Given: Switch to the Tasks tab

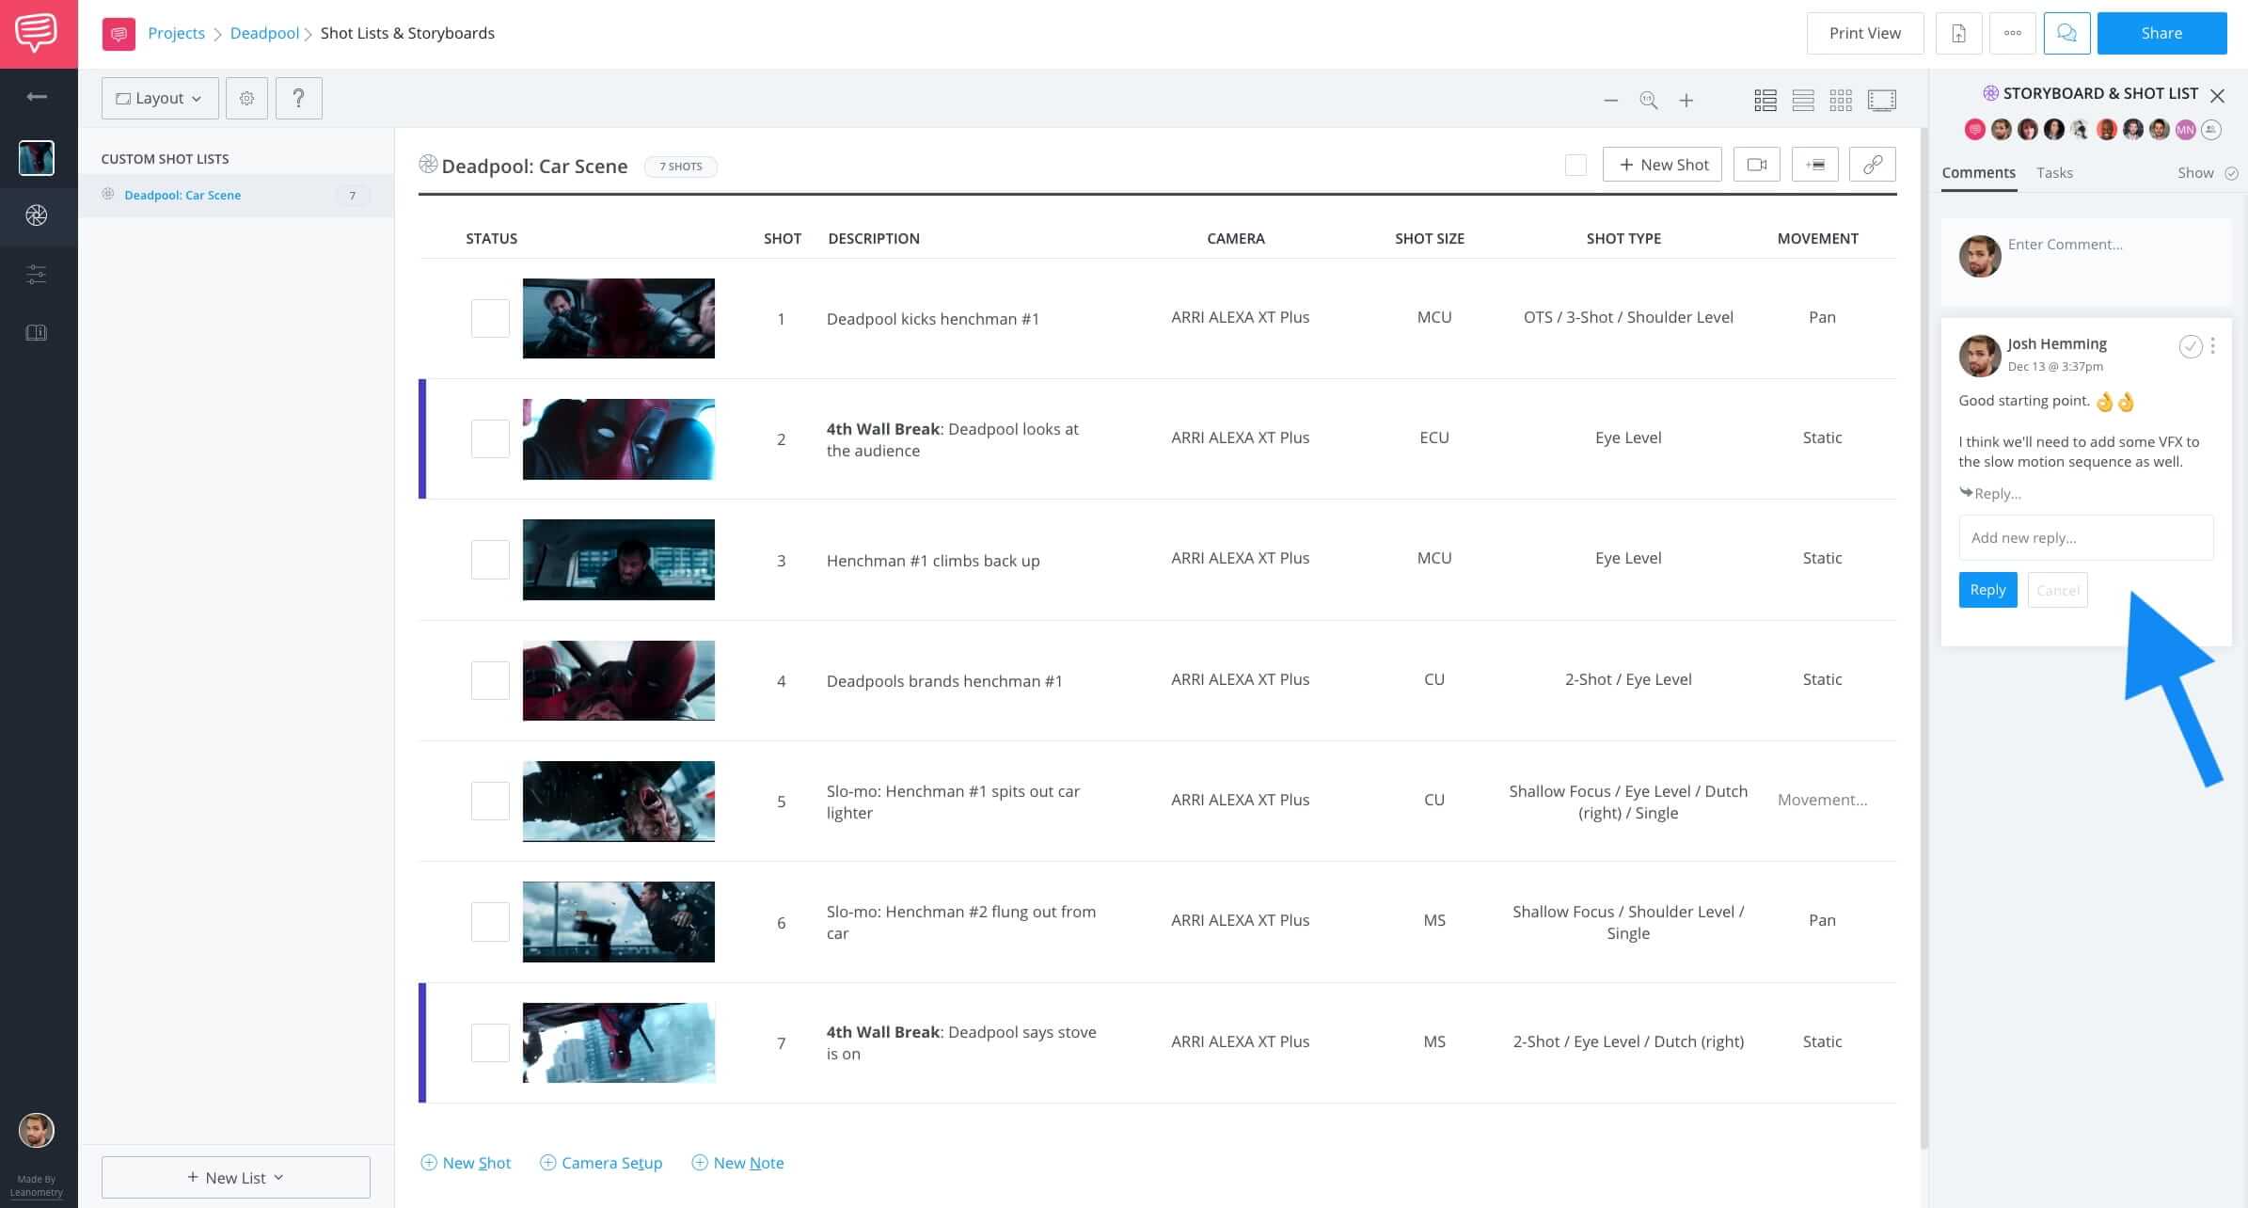Looking at the screenshot, I should point(2054,173).
